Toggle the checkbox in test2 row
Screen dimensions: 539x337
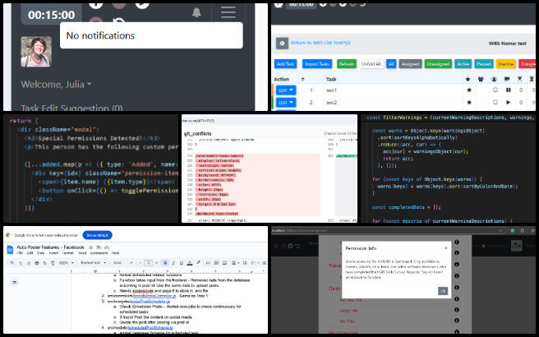pyautogui.click(x=495, y=102)
